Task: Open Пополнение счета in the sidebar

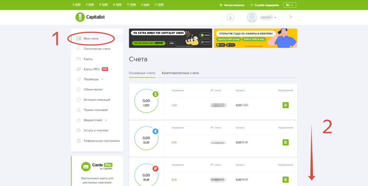Action: [x=97, y=49]
